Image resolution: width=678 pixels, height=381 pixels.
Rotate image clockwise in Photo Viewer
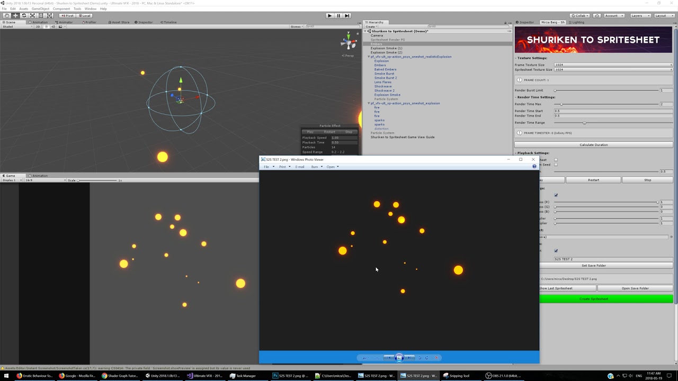(427, 358)
